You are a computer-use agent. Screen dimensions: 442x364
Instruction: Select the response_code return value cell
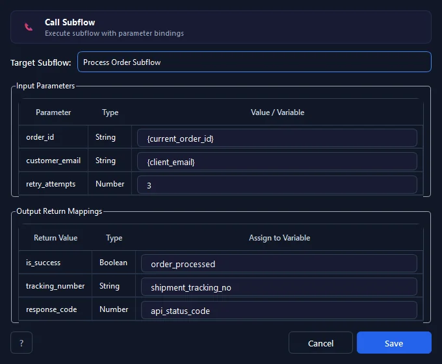click(x=55, y=309)
